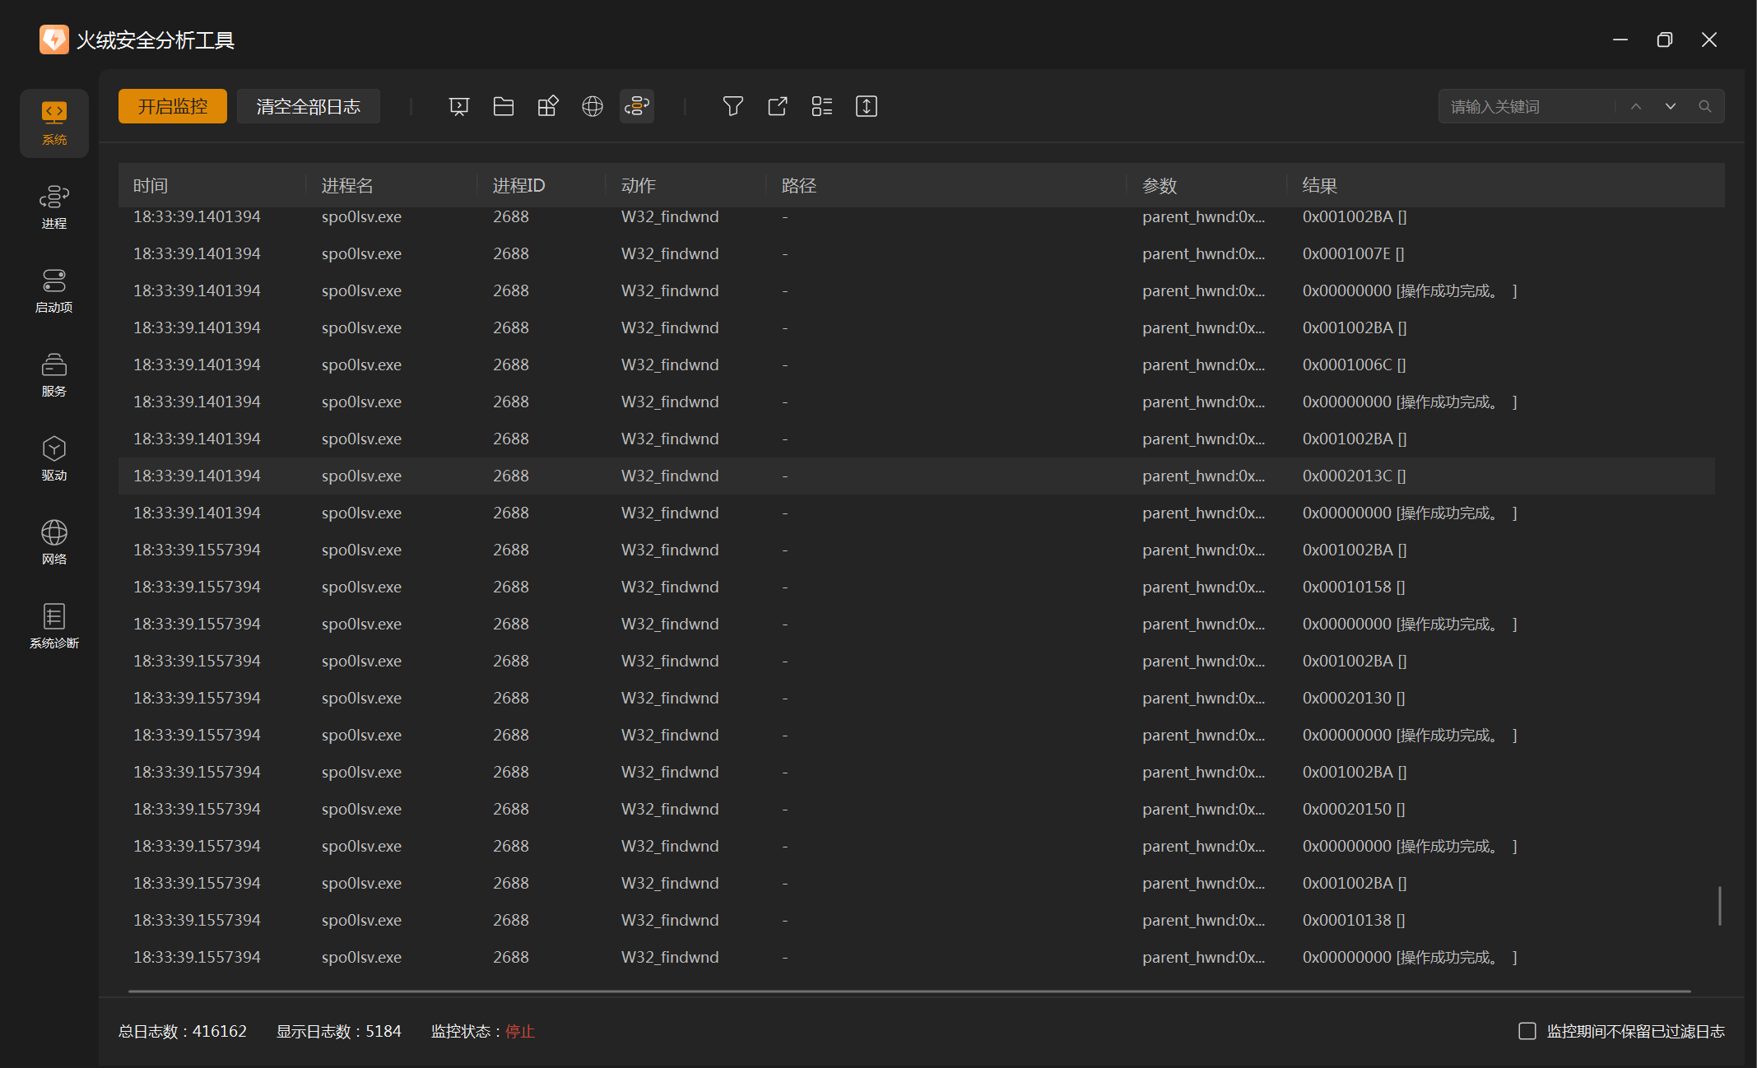Enable not keeping filtered logs checkbox

click(1527, 1031)
